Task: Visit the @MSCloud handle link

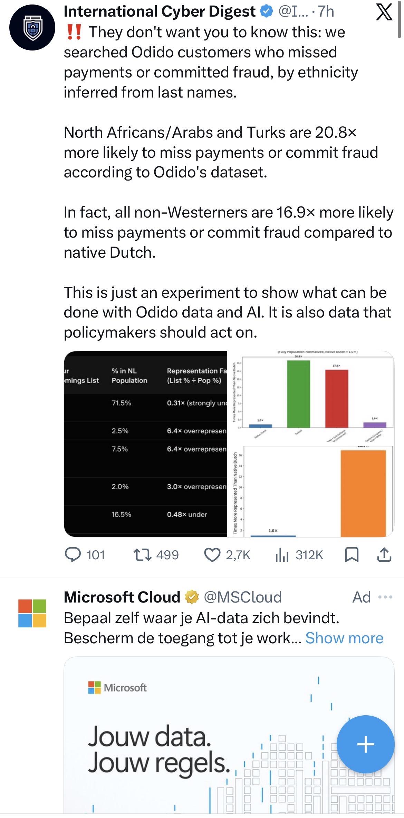Action: click(242, 597)
